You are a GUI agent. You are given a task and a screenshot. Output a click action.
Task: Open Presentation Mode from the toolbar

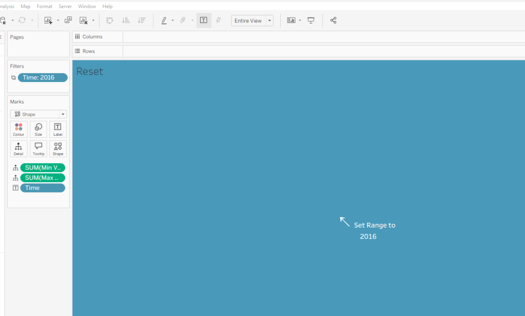click(311, 20)
